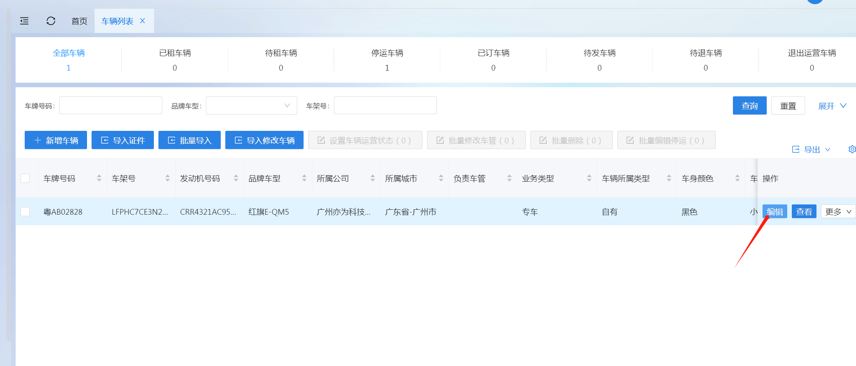Check the row for 粤AB02828
Screen dimensions: 856x366
[x=25, y=212]
